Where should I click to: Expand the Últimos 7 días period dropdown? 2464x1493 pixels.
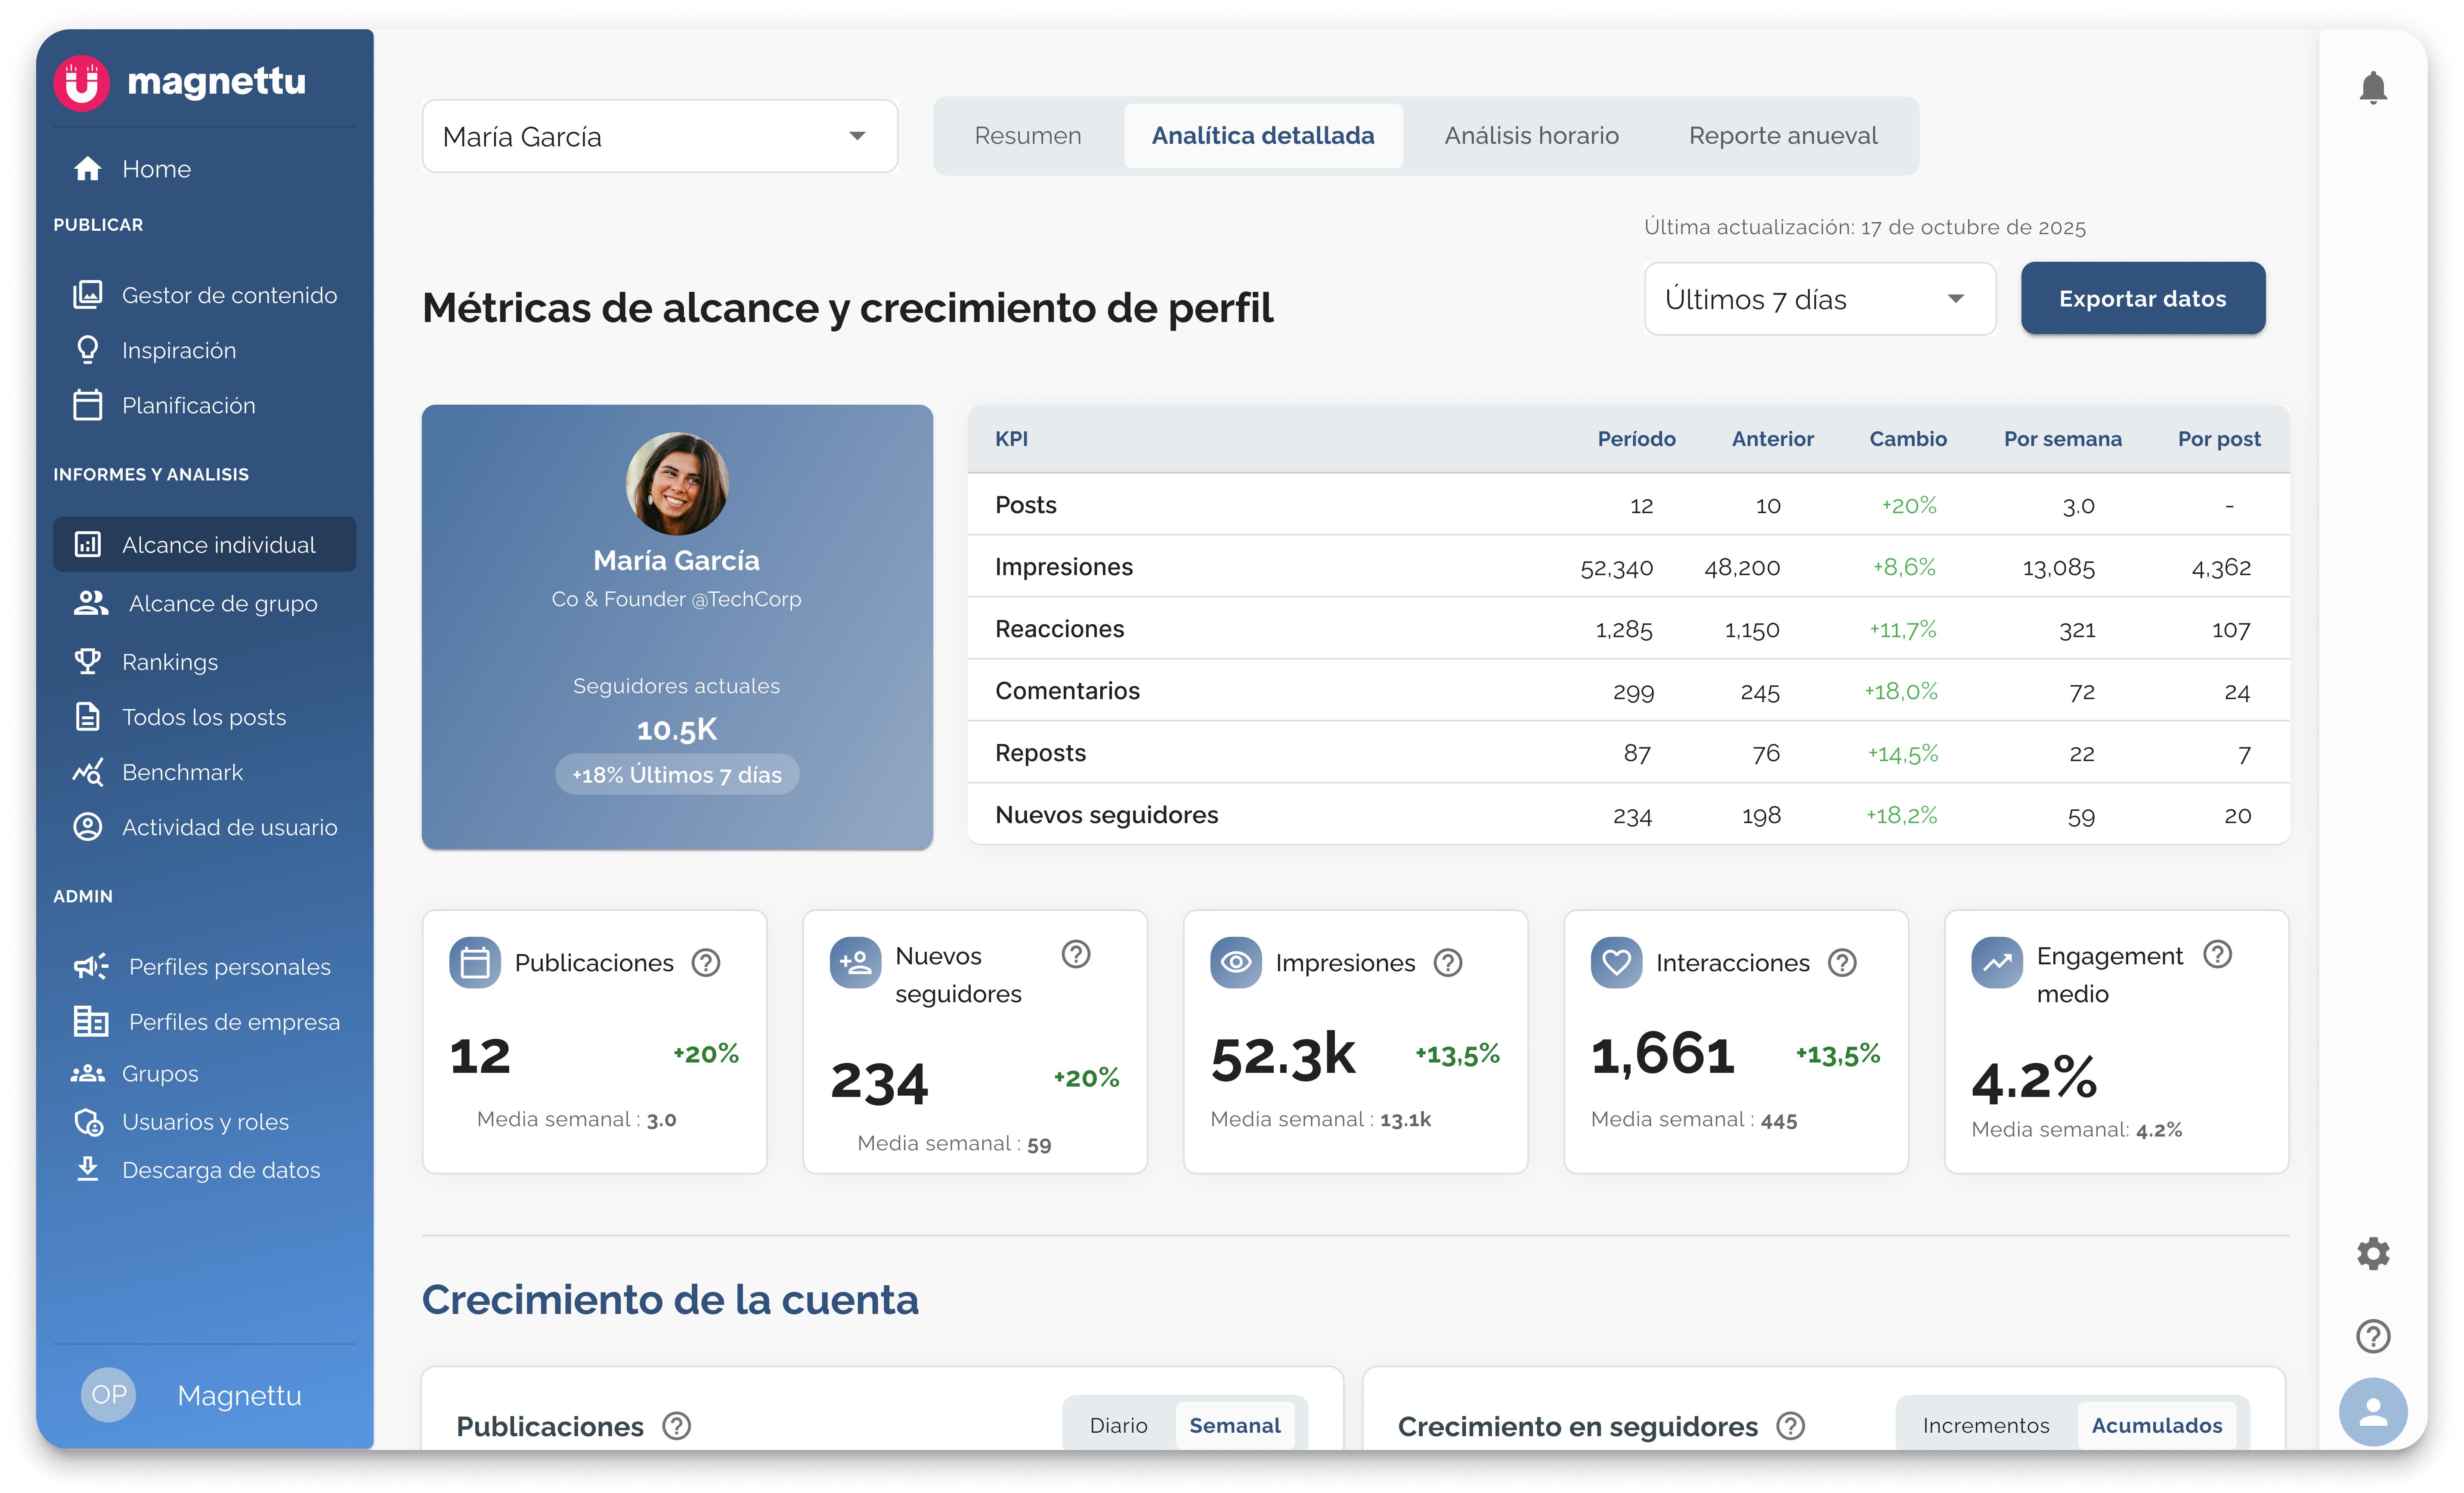point(1819,299)
